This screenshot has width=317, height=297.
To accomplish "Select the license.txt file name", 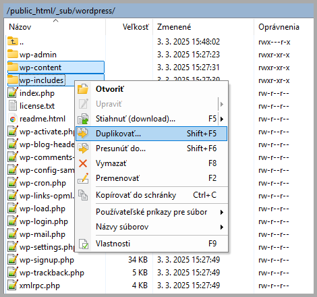I will coord(37,106).
